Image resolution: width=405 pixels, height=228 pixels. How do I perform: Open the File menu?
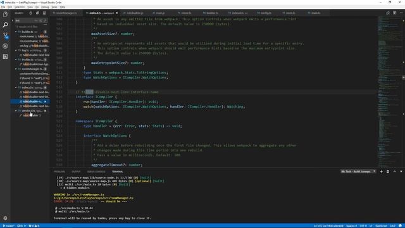click(x=3, y=7)
